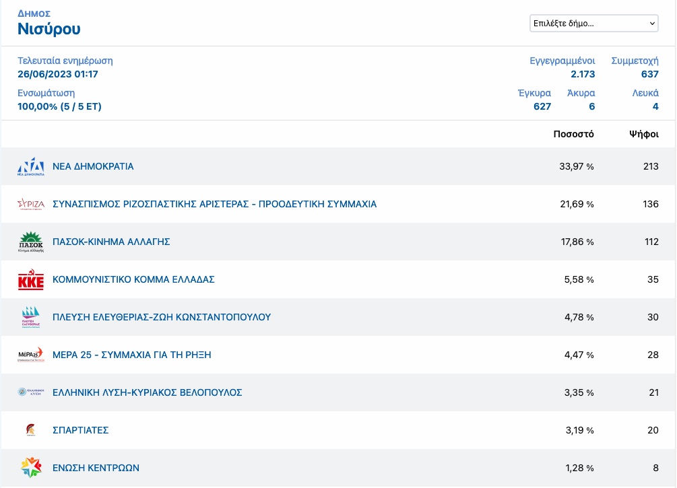This screenshot has width=677, height=488.
Task: Open ΠΛΕΥΣΗ ΕΛΕΥΘΕΡΙΑΣ-ΖΩΗ ΚΩΝΣΤΑΝΤΟΠΟΥΛΟΥ link
Action: tap(162, 317)
